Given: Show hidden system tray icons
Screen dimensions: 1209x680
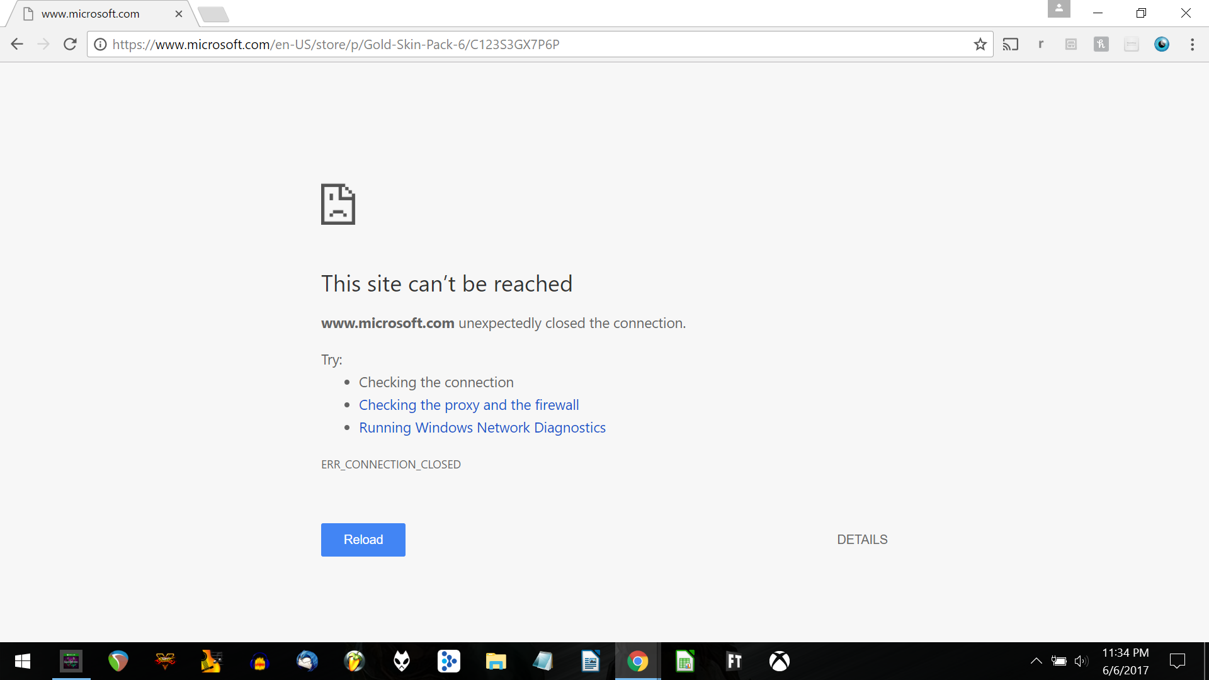Looking at the screenshot, I should [x=1036, y=661].
